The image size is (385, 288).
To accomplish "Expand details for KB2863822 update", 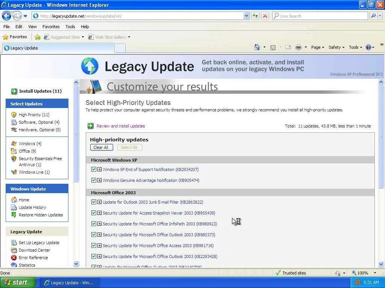I will click(x=99, y=202).
